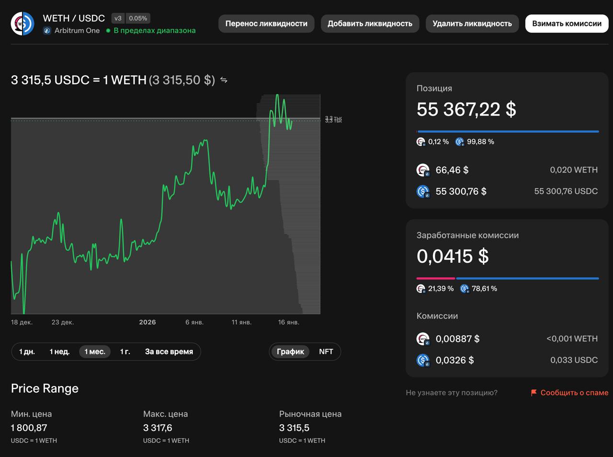613x457 pixels.
Task: Click the WETH/USDC pair logo icon
Action: 23,23
